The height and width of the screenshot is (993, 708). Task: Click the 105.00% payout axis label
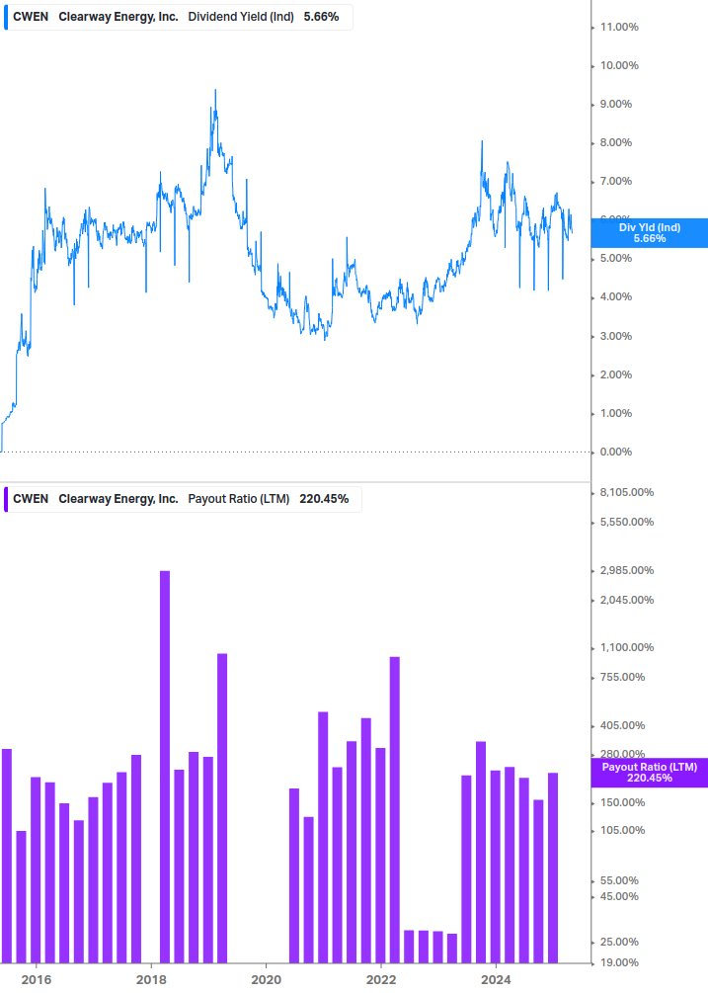[x=622, y=830]
